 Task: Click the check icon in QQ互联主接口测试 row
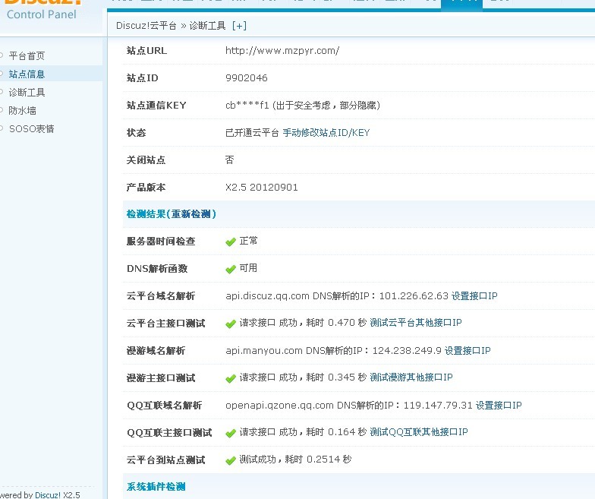tap(231, 433)
